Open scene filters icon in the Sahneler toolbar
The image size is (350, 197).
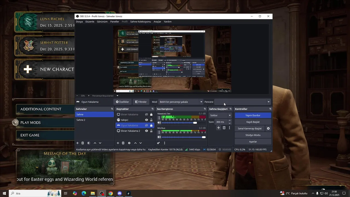[89, 143]
